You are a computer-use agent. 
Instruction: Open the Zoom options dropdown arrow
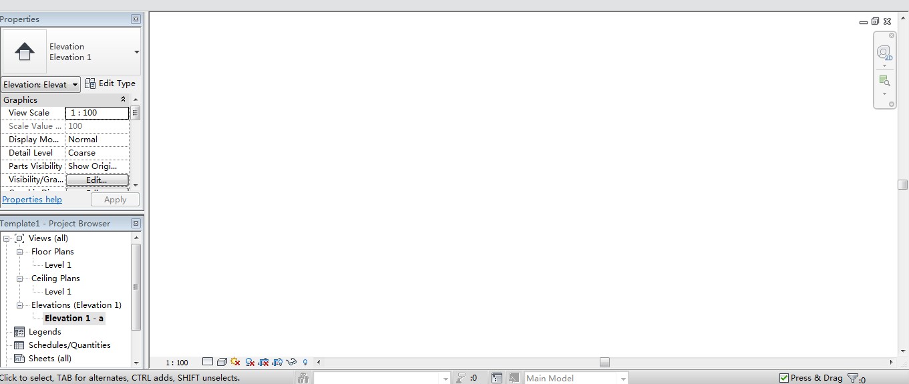tap(884, 93)
